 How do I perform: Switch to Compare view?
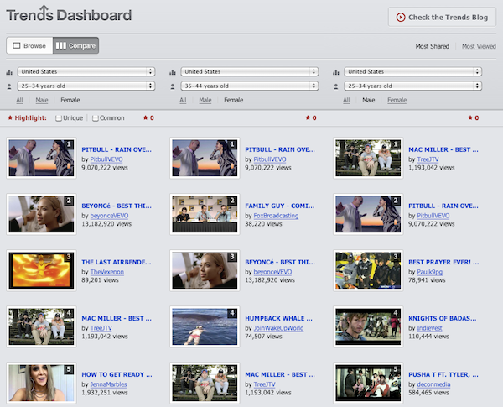[x=75, y=45]
